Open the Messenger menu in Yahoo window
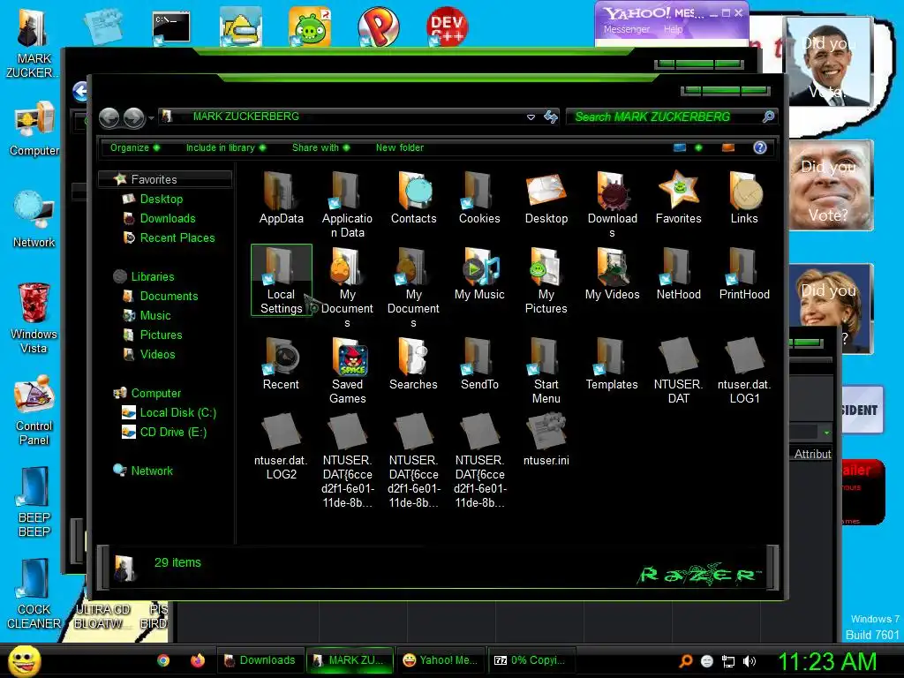The width and height of the screenshot is (904, 678). point(627,29)
